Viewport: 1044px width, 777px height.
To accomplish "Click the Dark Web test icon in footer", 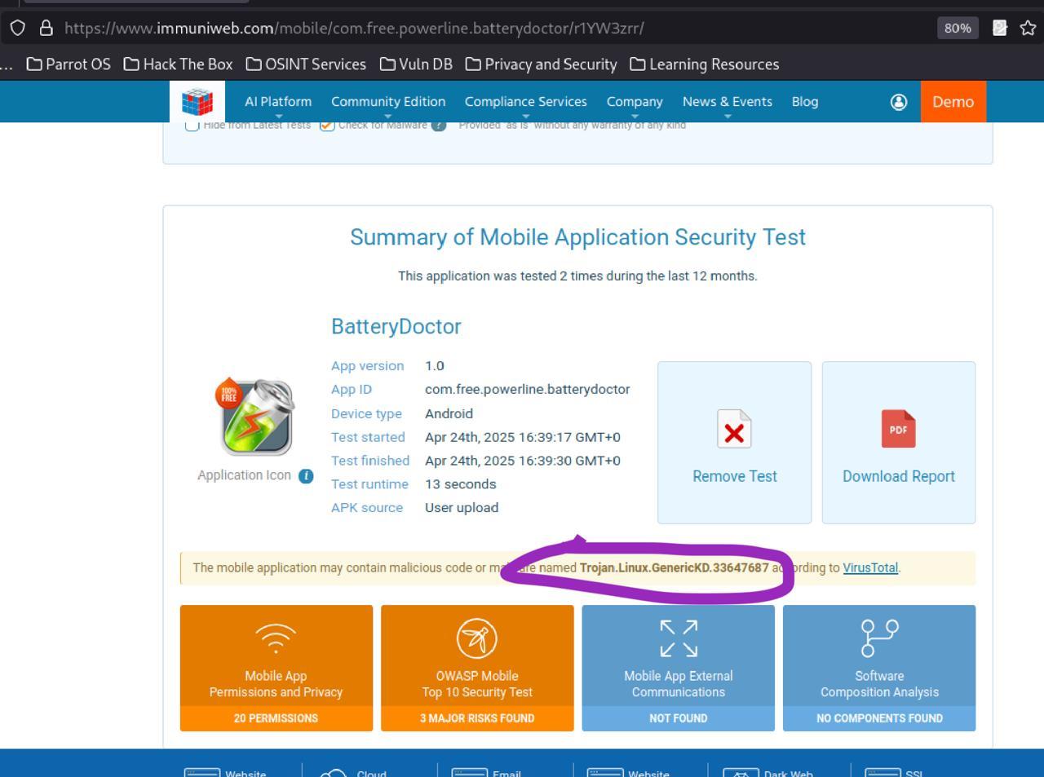I will tap(741, 772).
